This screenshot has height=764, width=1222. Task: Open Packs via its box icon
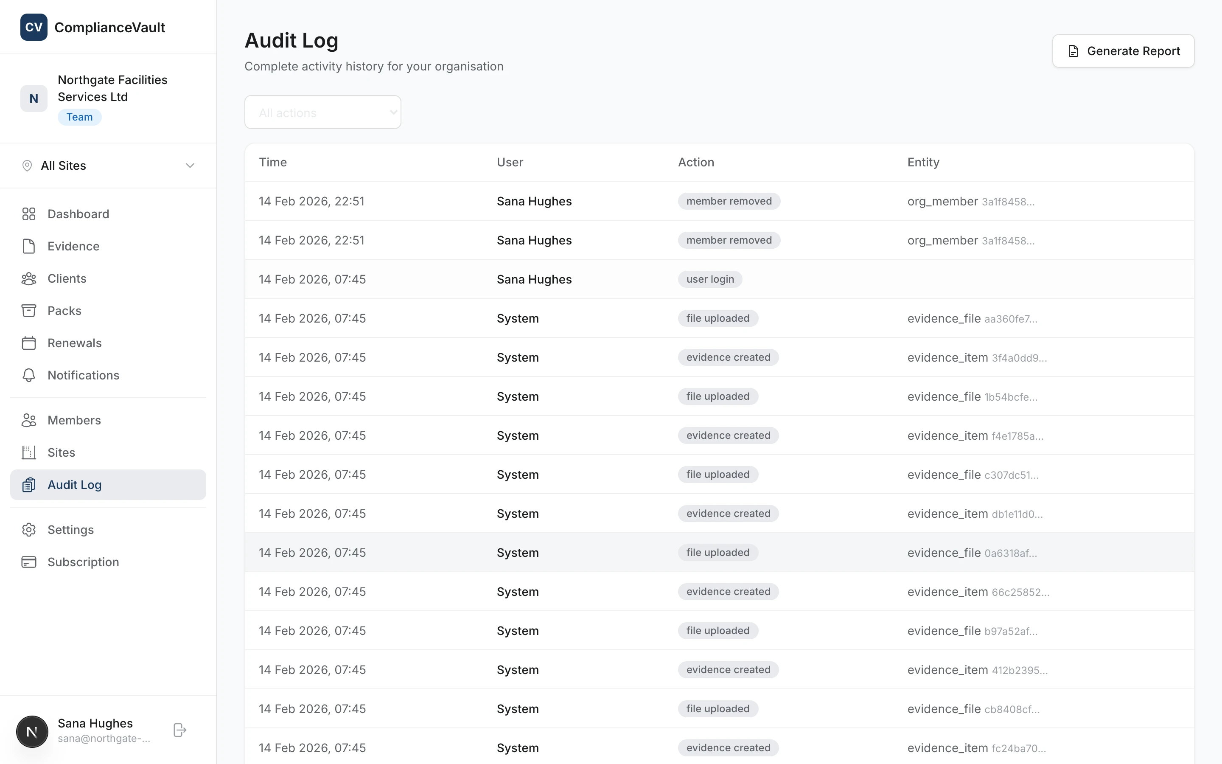[x=28, y=311]
